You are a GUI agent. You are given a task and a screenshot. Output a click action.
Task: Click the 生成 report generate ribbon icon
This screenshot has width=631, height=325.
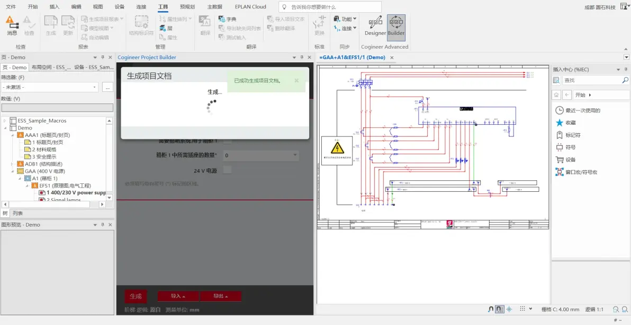(x=51, y=25)
